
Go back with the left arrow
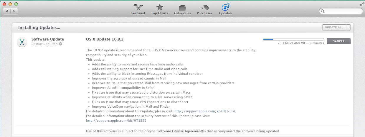[7, 11]
